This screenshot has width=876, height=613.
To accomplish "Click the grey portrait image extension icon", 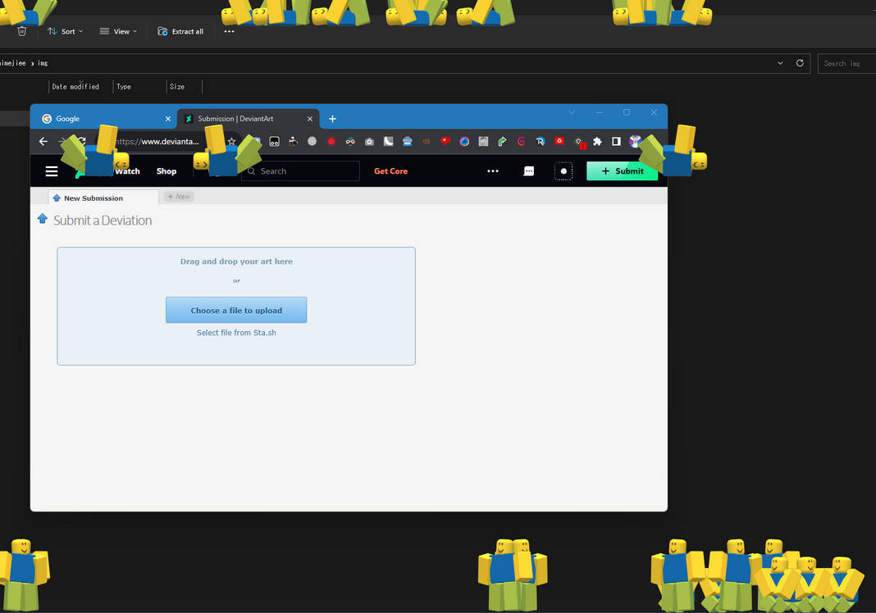I will click(483, 141).
